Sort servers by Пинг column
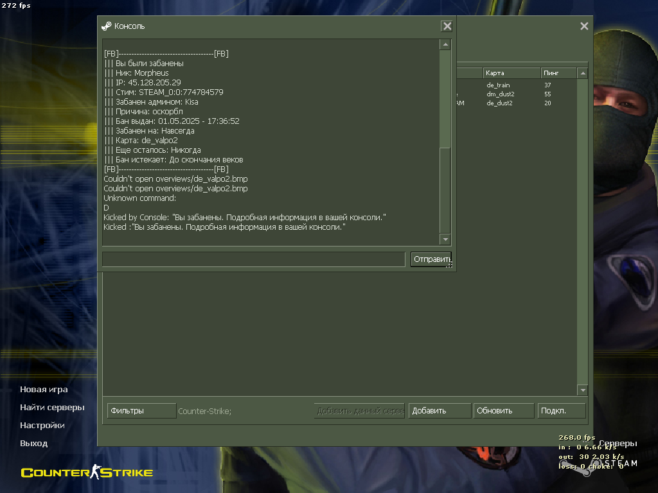The height and width of the screenshot is (493, 658). tap(558, 73)
